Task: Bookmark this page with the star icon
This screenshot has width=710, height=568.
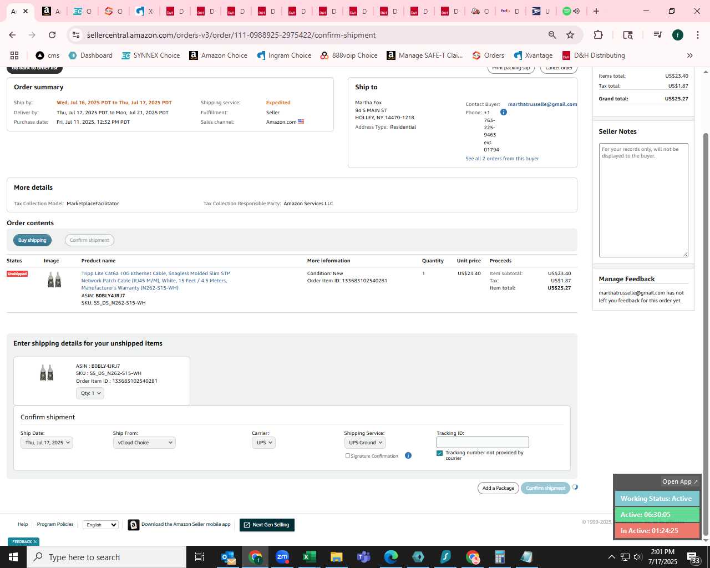Action: pos(570,35)
